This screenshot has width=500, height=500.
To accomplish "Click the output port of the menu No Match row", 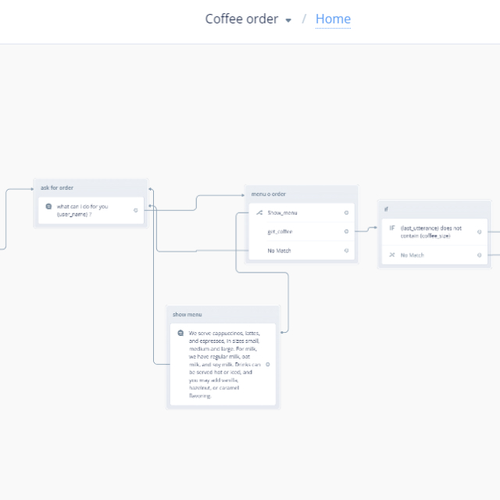I will [x=346, y=251].
